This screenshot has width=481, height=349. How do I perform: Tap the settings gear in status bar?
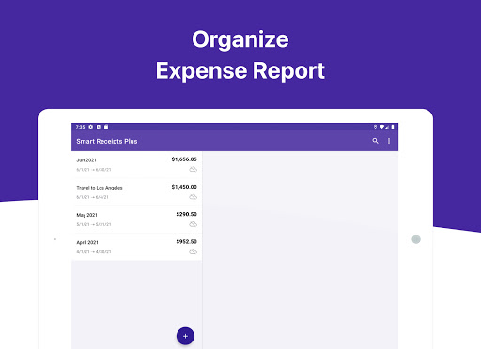(x=91, y=127)
